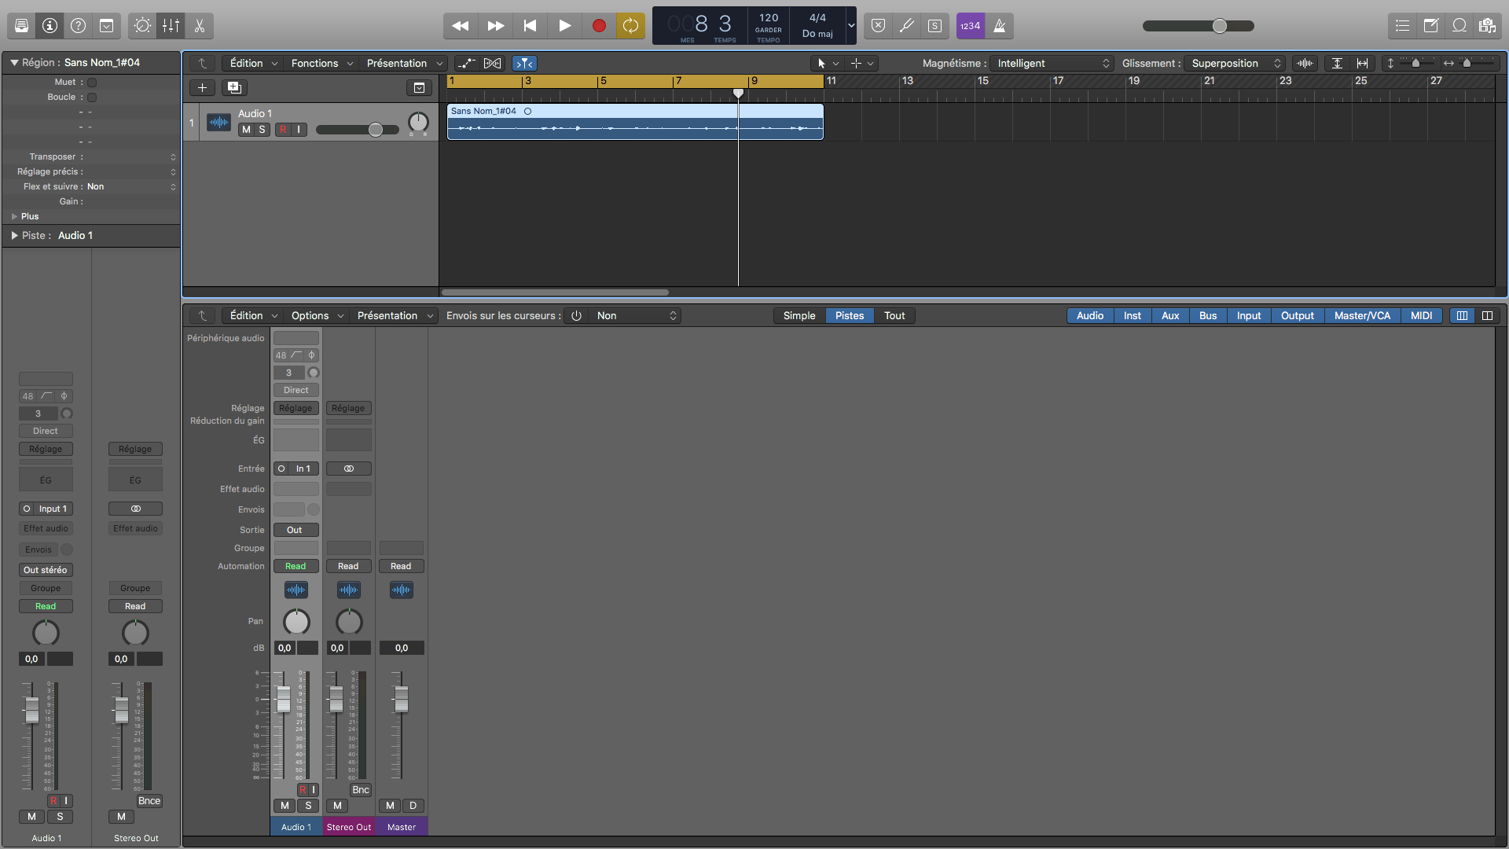This screenshot has height=849, width=1509.
Task: Open the Library icon at top left
Action: pos(21,26)
